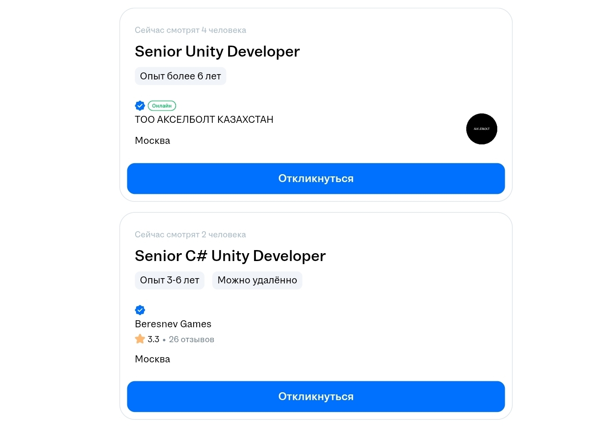Viewport: 611px width, 426px height.
Task: Click the Axlebolt round company logo
Action: click(482, 129)
